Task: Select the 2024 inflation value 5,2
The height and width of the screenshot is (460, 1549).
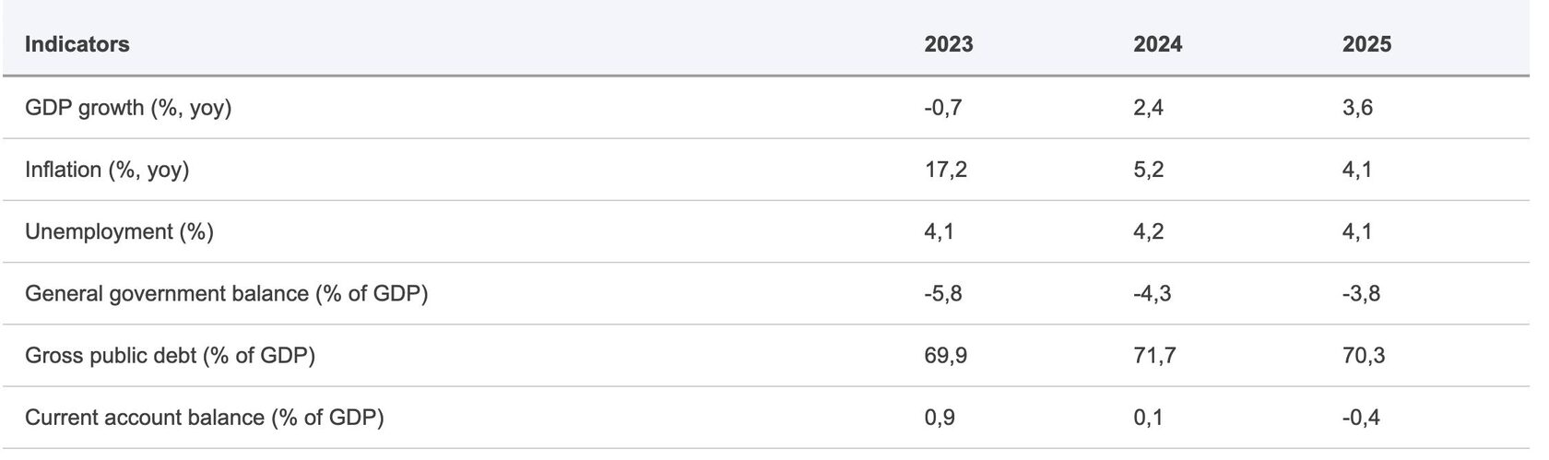Action: click(x=1148, y=170)
